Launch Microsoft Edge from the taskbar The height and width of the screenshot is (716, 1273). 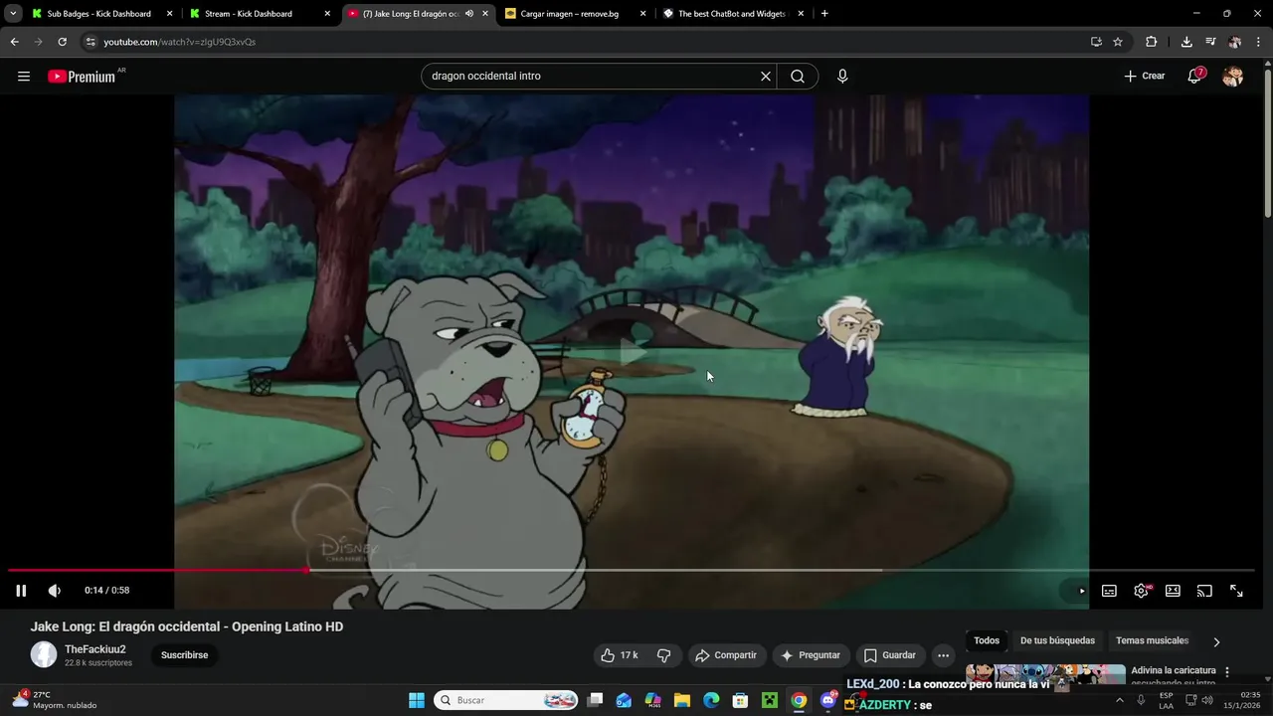coord(711,700)
